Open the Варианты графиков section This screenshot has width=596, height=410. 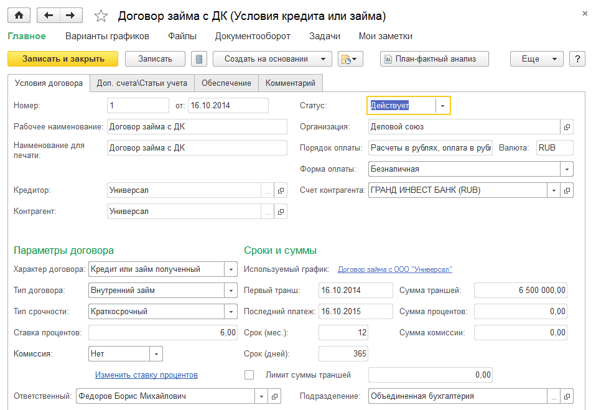coord(107,36)
